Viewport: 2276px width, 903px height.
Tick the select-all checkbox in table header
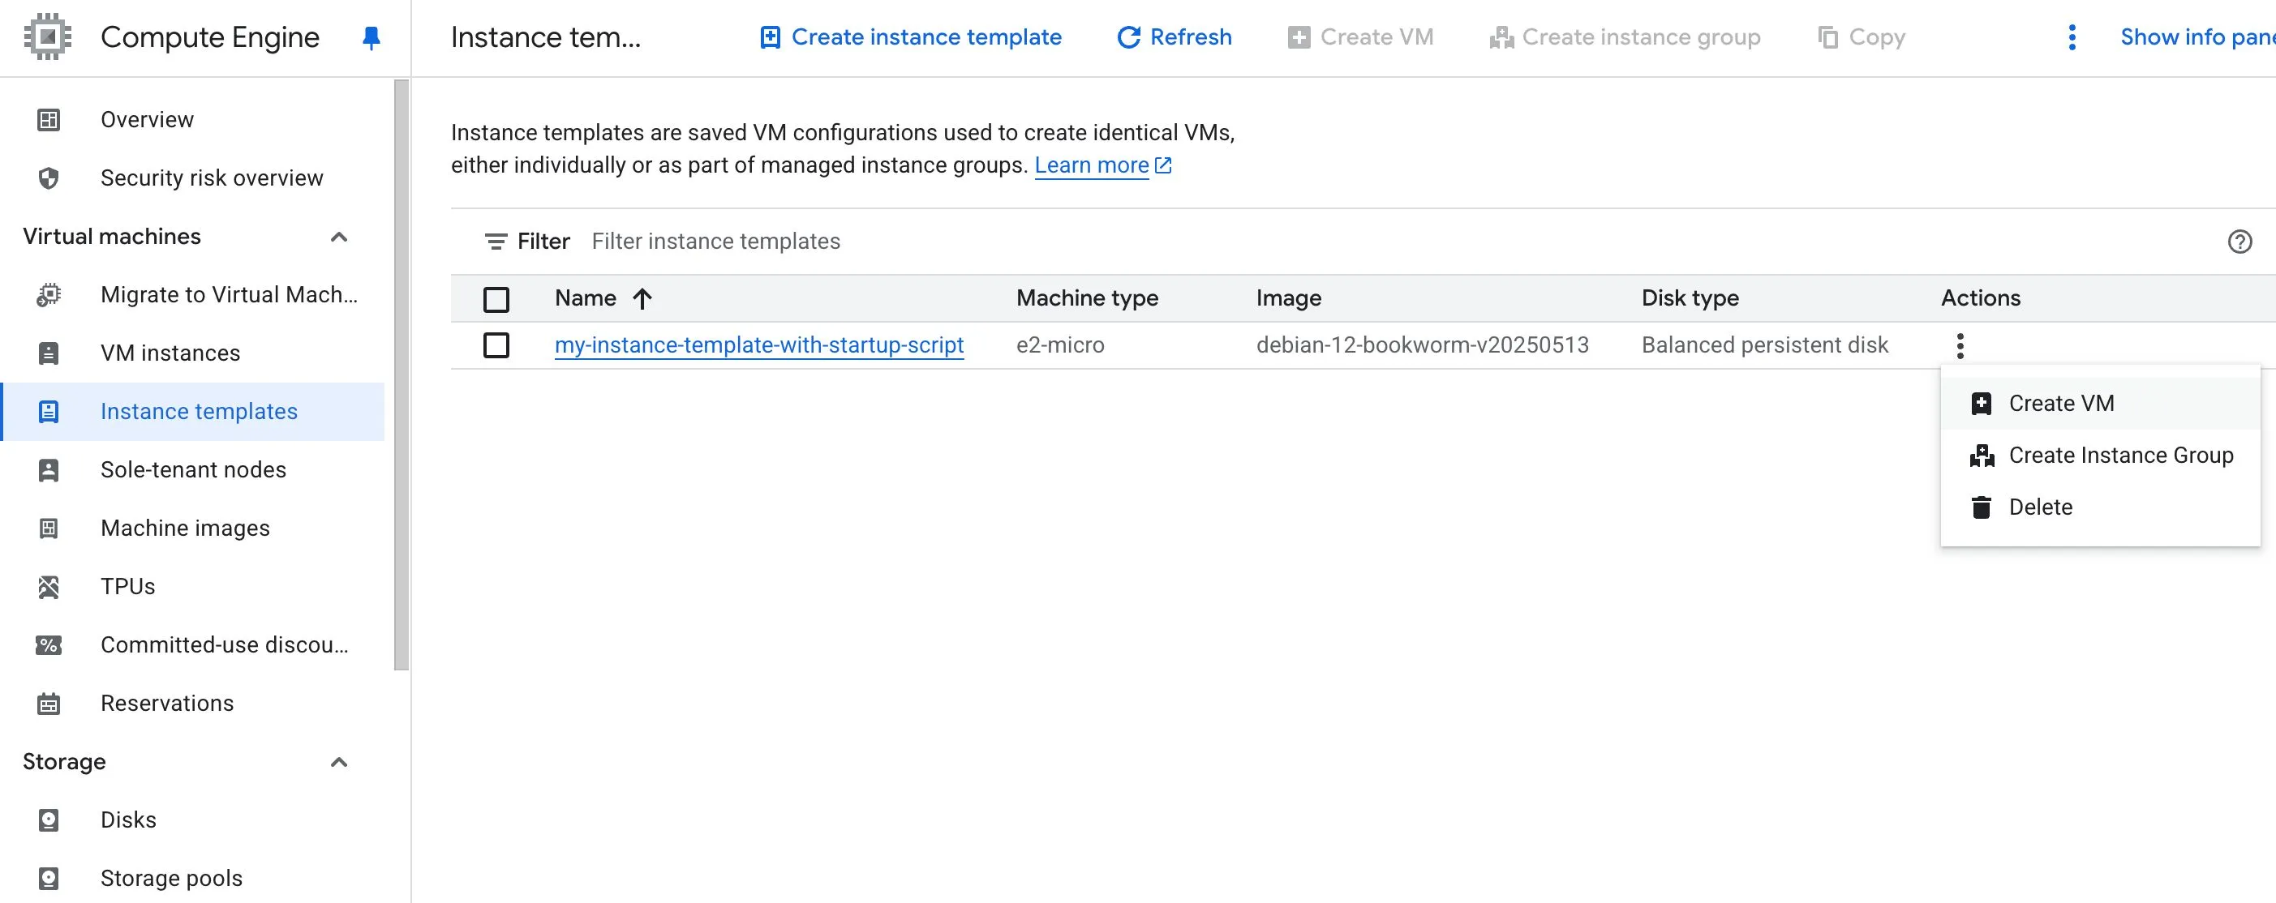coord(496,299)
